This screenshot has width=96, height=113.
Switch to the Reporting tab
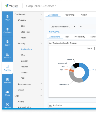tap(70, 15)
